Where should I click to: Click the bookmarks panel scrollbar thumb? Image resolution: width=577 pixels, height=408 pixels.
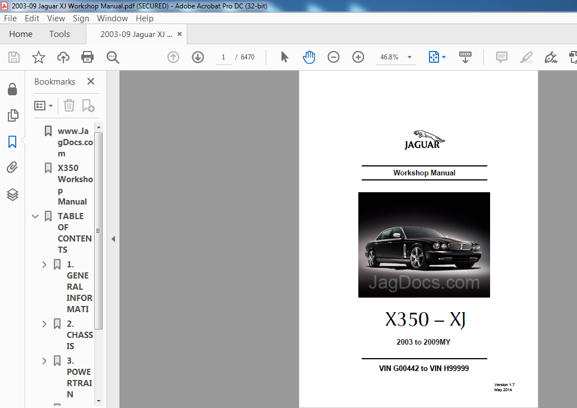point(98,231)
